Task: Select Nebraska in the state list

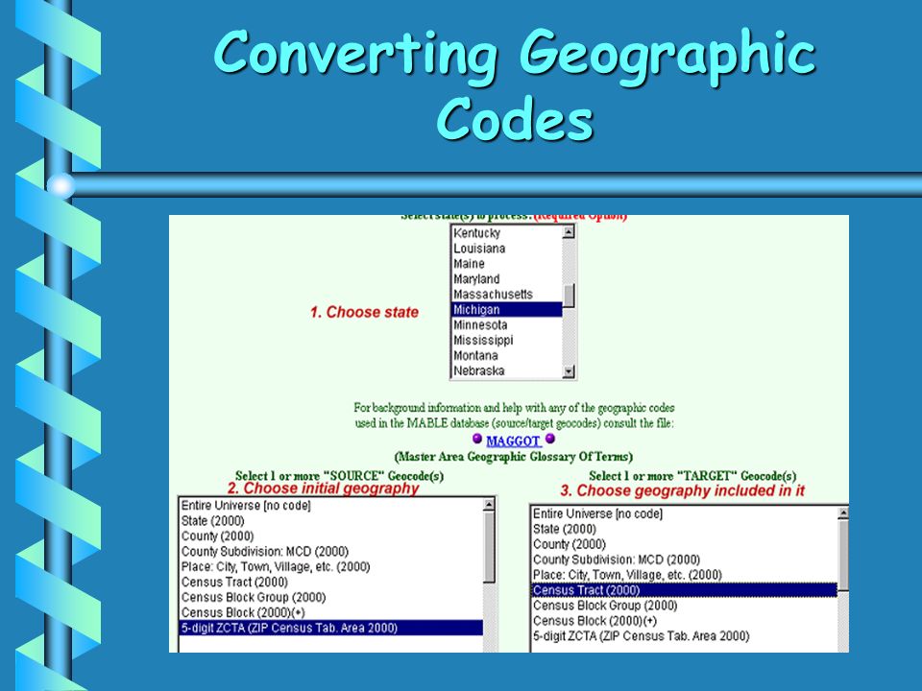Action: click(x=507, y=370)
